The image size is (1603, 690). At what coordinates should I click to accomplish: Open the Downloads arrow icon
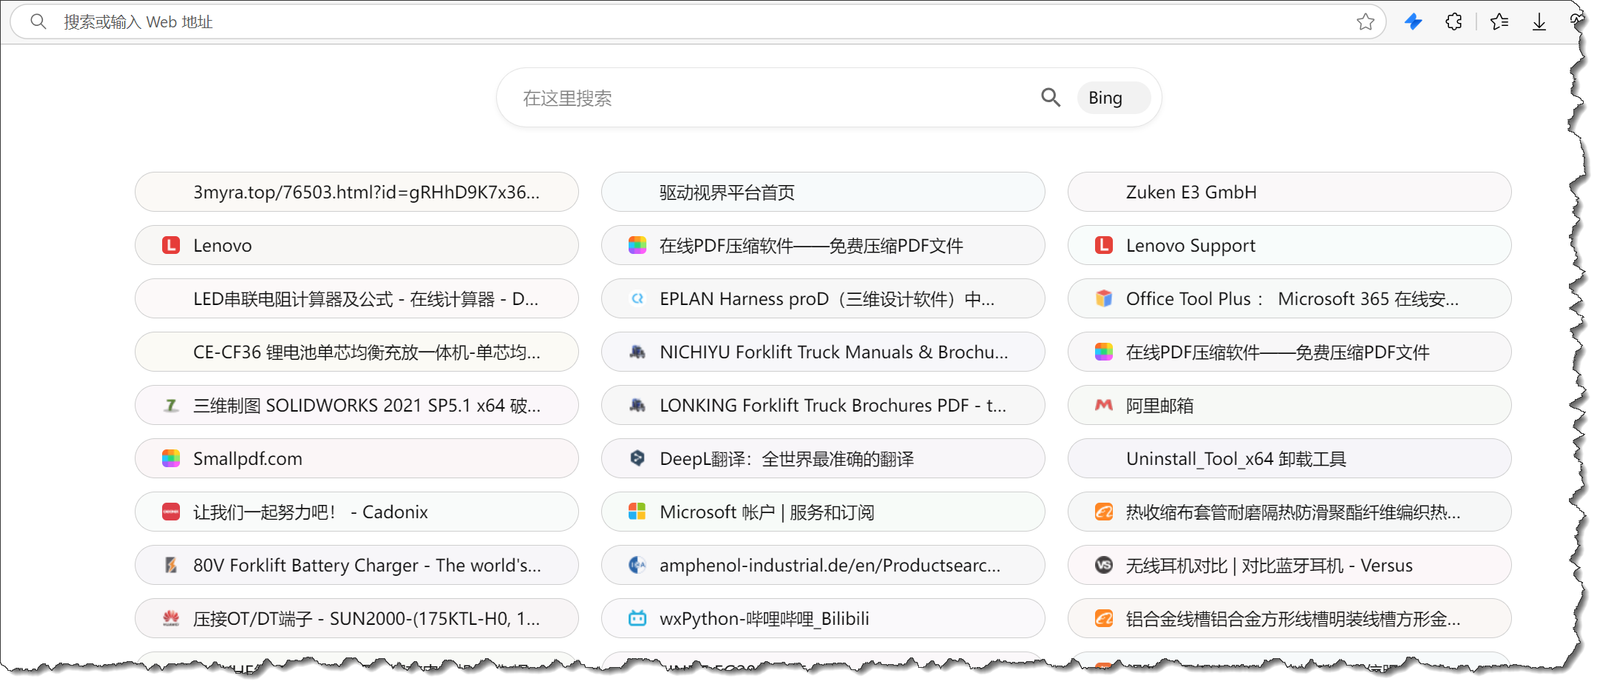point(1539,22)
